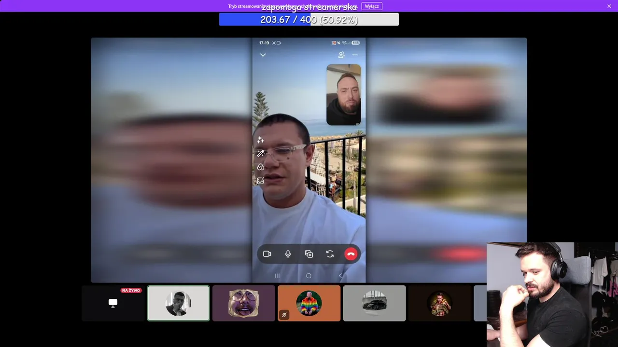Image resolution: width=618 pixels, height=347 pixels.
Task: Toggle the phone call camera
Action: click(x=267, y=254)
